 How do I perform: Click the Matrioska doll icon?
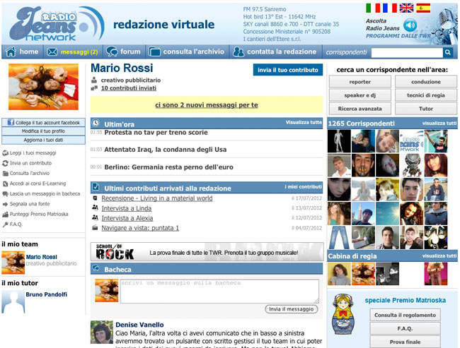343,316
